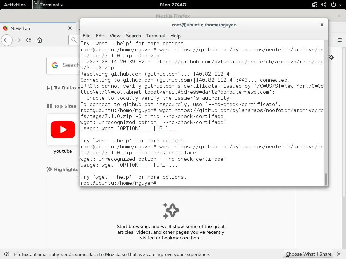Click 'Start browsing' highlights message

(x=171, y=232)
